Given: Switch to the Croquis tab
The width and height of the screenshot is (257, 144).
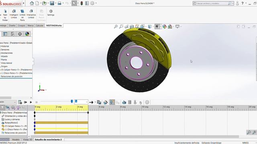Looking at the screenshot, I should click(x=21, y=26).
